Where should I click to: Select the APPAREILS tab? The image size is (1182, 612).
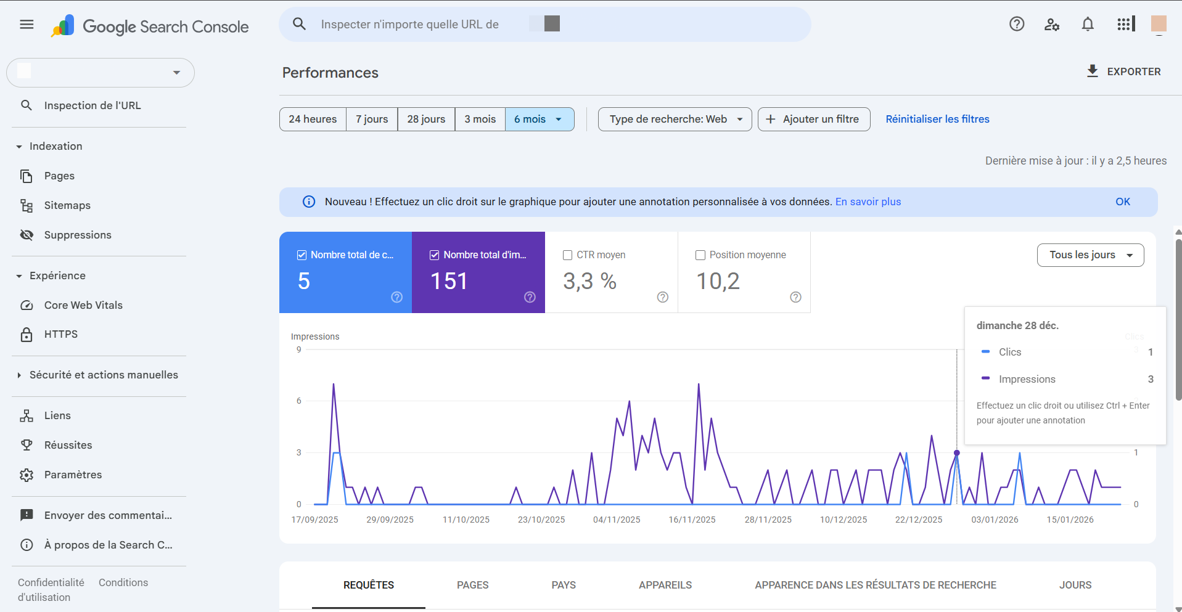pos(665,585)
